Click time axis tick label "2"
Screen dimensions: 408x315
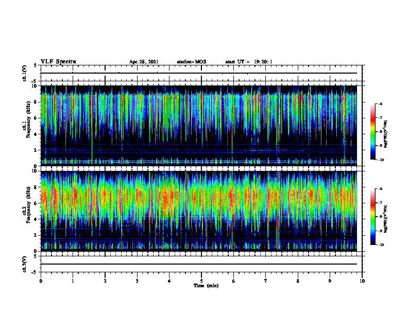(105, 281)
